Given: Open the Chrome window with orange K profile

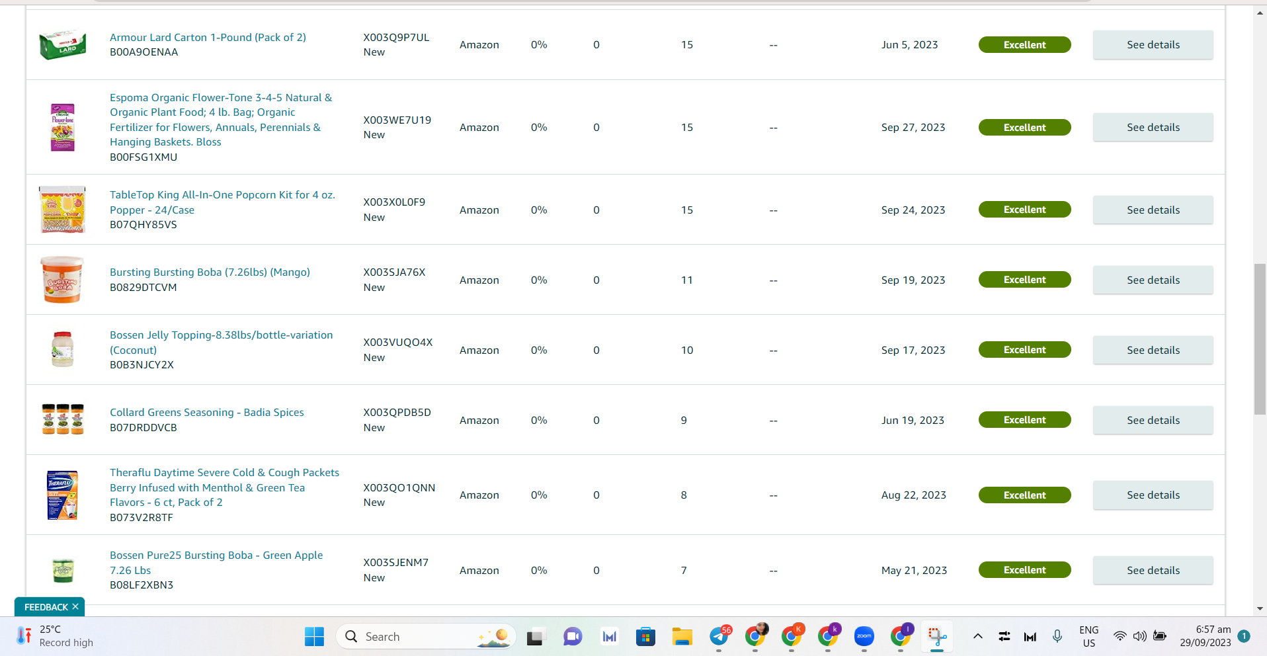Looking at the screenshot, I should 792,636.
